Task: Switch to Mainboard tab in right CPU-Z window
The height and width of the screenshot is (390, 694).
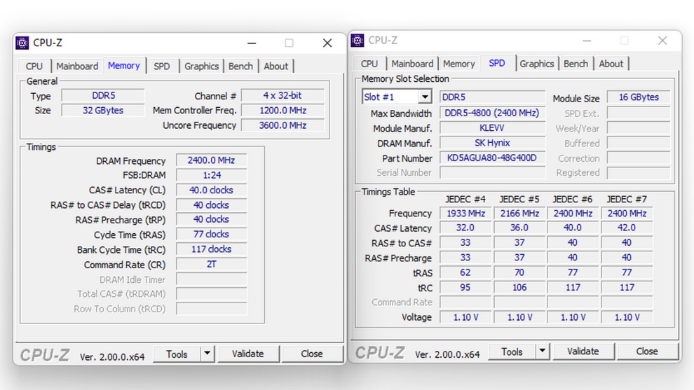Action: (x=412, y=64)
